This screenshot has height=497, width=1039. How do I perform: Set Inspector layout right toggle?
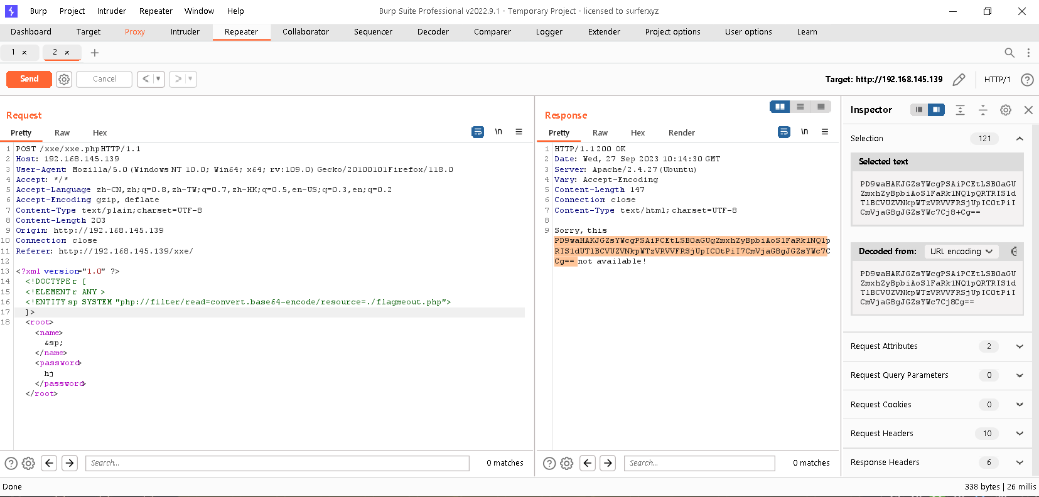pyautogui.click(x=936, y=110)
